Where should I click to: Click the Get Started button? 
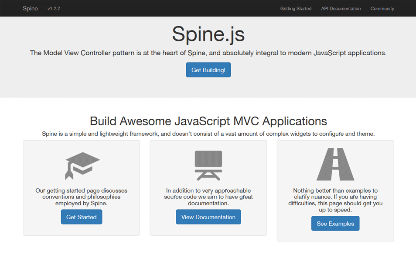(82, 217)
